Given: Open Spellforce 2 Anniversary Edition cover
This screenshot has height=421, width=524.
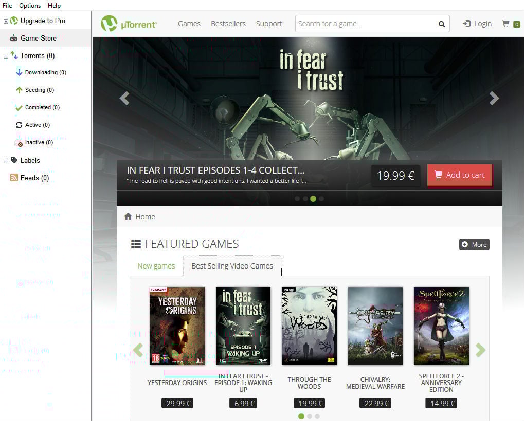Looking at the screenshot, I should [x=441, y=326].
